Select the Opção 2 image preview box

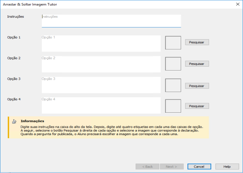click(x=173, y=64)
